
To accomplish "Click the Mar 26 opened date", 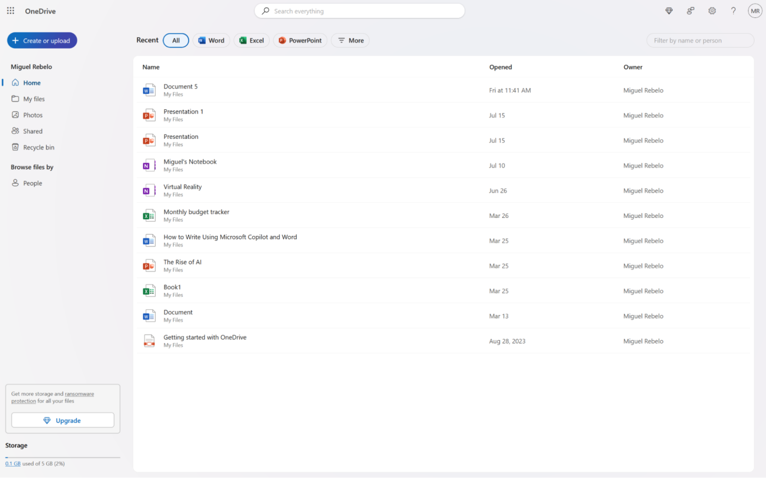I will (499, 216).
